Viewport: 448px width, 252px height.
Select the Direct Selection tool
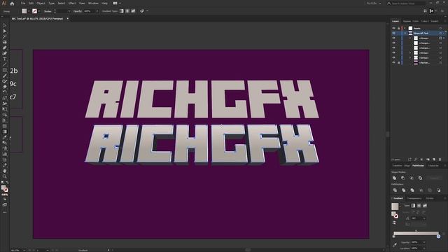(x=5, y=31)
